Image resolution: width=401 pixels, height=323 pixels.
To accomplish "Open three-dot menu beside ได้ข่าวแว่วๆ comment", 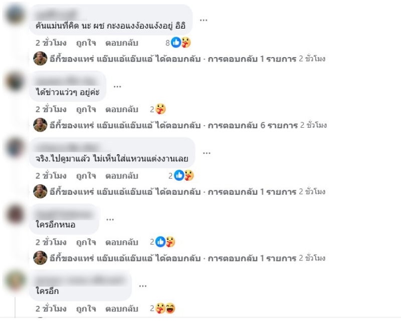I will [x=117, y=86].
